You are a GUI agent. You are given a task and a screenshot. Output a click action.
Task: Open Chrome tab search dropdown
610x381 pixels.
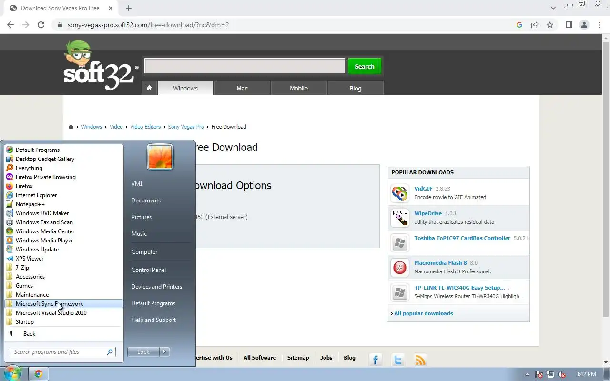[553, 8]
